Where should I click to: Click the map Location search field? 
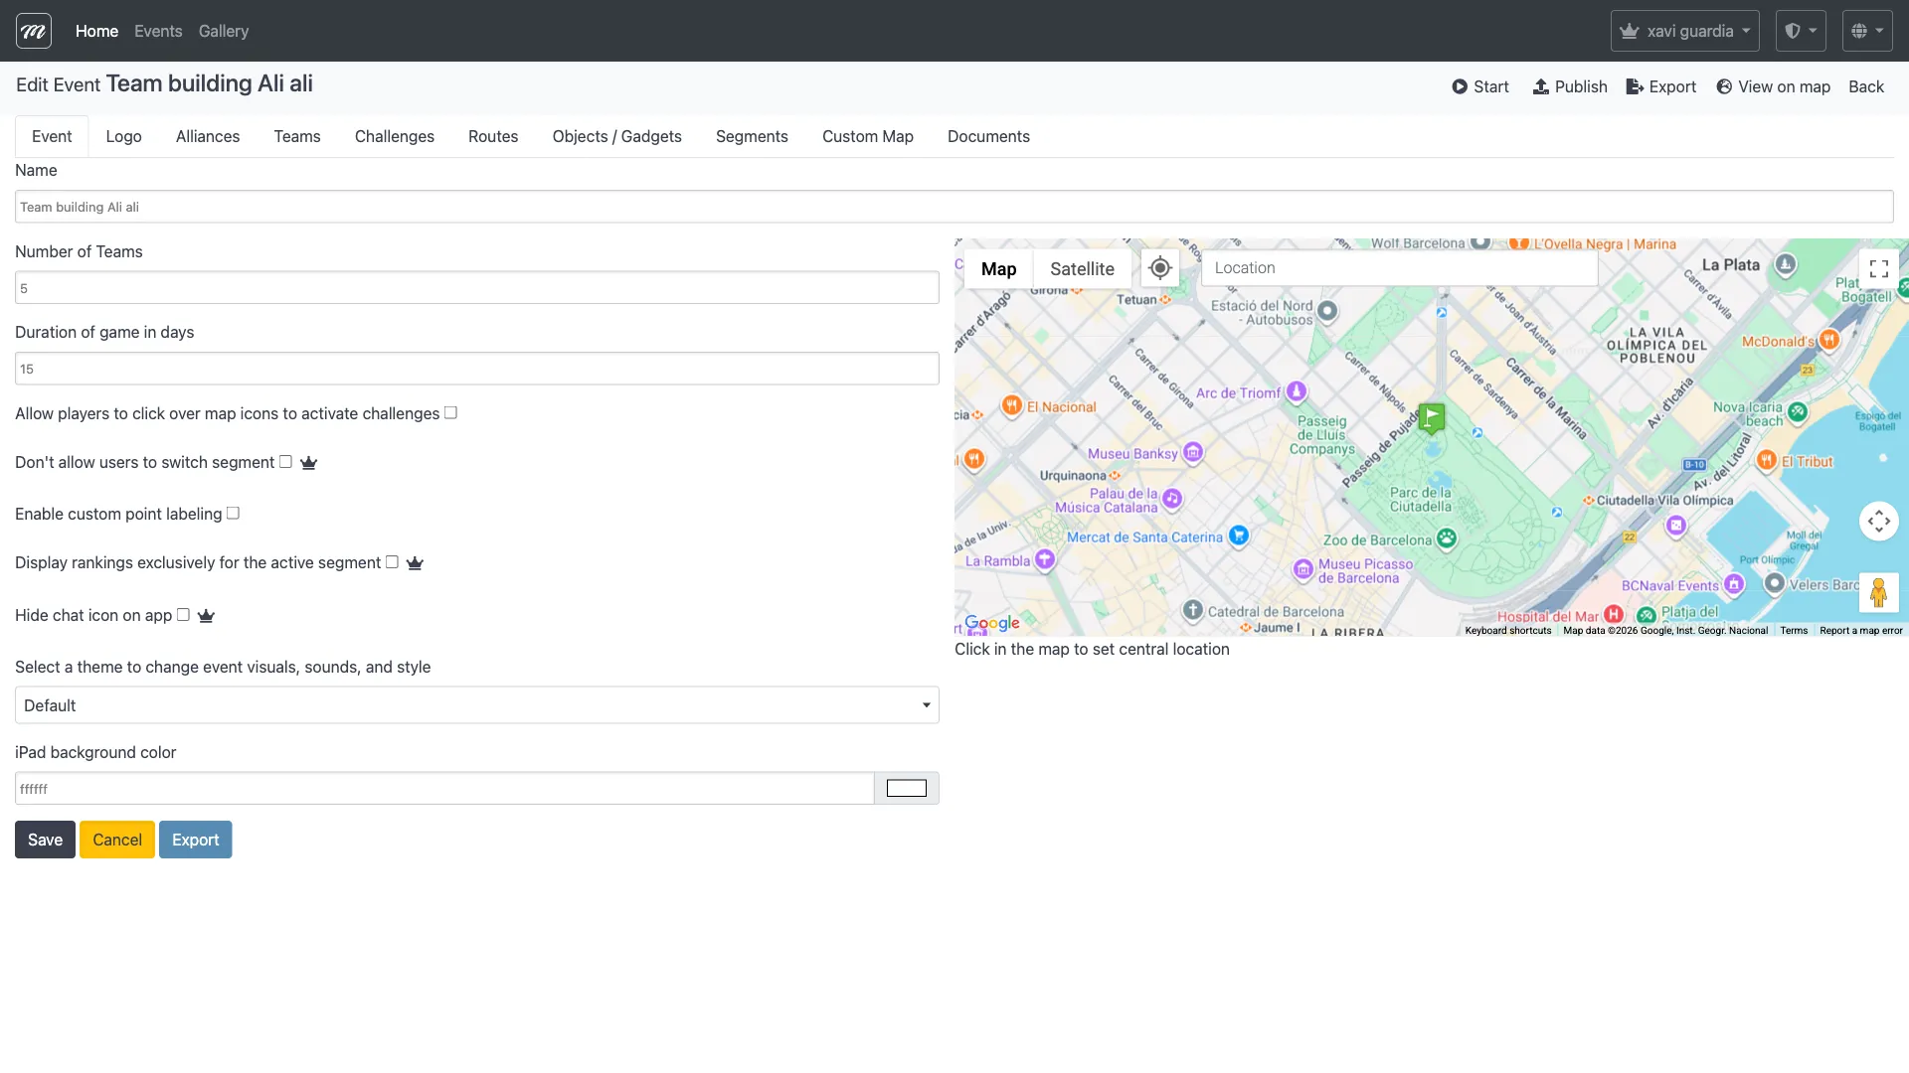pos(1398,268)
